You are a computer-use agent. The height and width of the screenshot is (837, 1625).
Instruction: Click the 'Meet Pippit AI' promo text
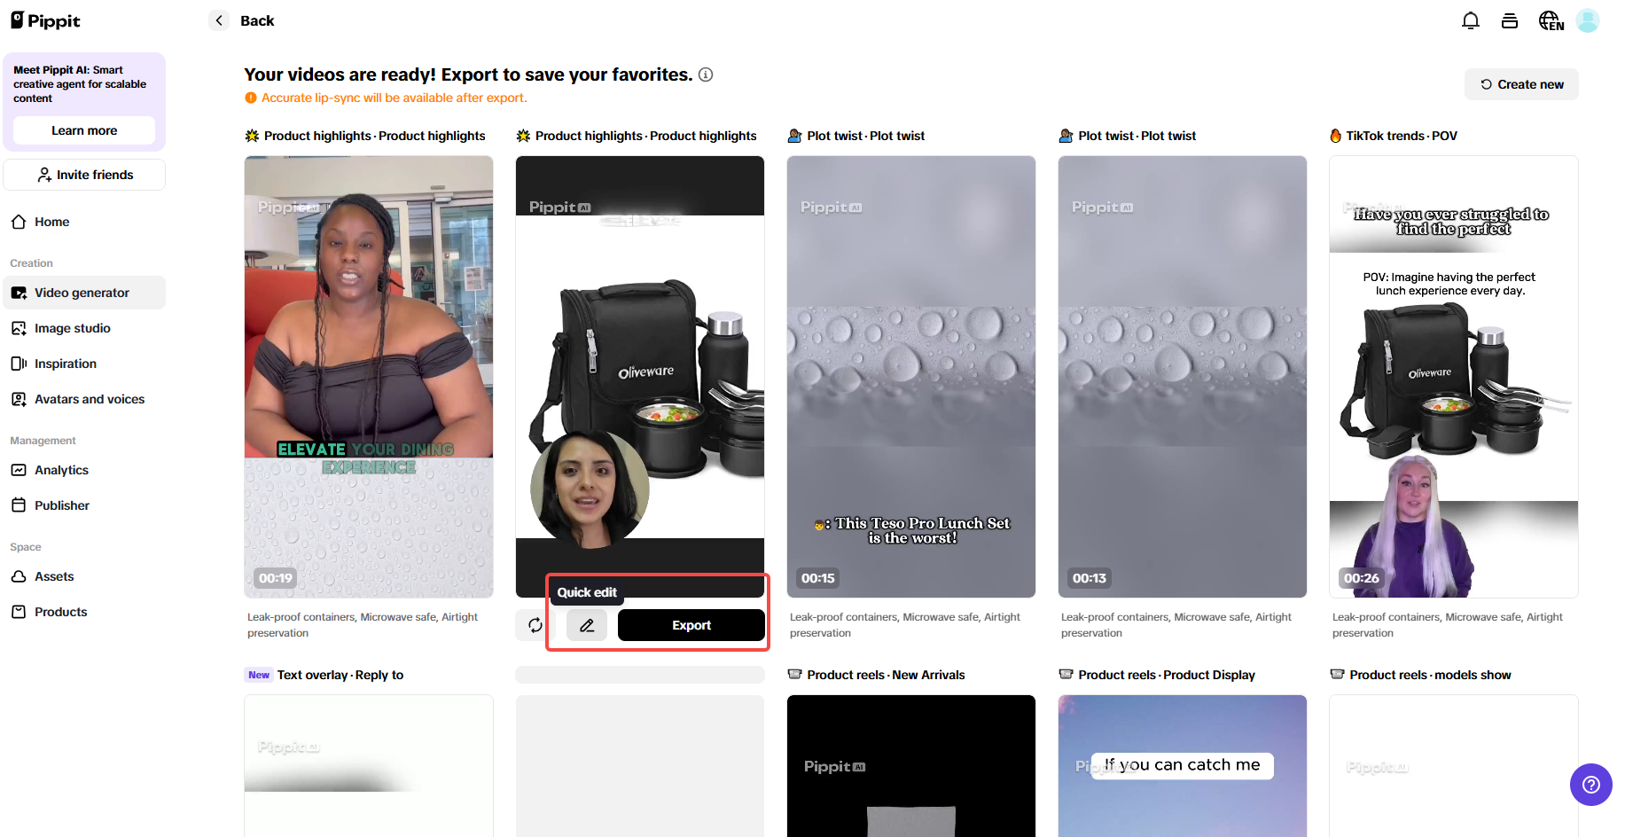pos(80,84)
